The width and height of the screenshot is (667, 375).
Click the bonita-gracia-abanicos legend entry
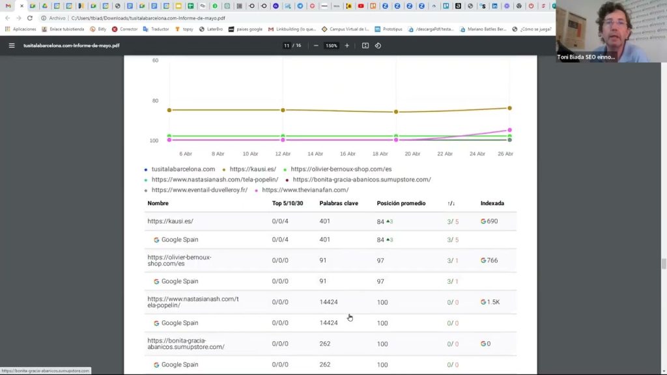[x=362, y=180]
